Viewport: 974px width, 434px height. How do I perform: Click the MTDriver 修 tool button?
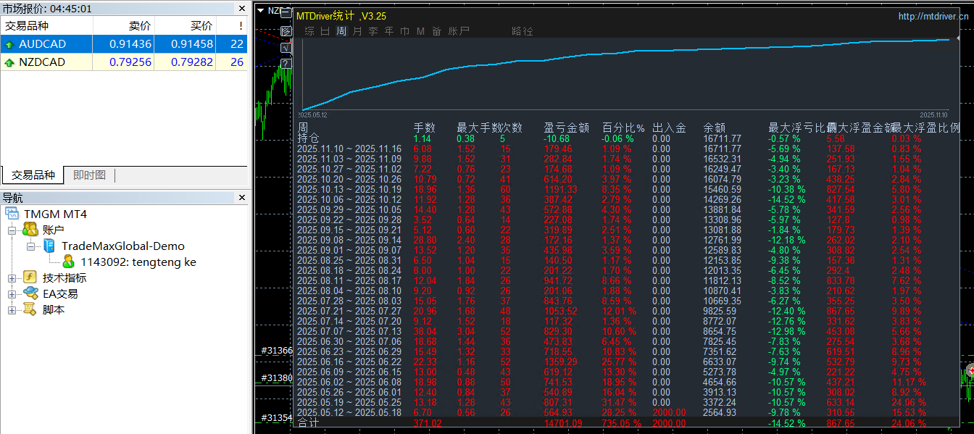pos(286,31)
